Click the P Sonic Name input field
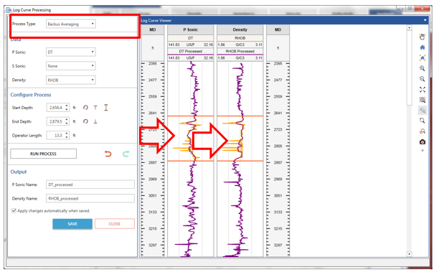The width and height of the screenshot is (436, 275). [x=90, y=185]
